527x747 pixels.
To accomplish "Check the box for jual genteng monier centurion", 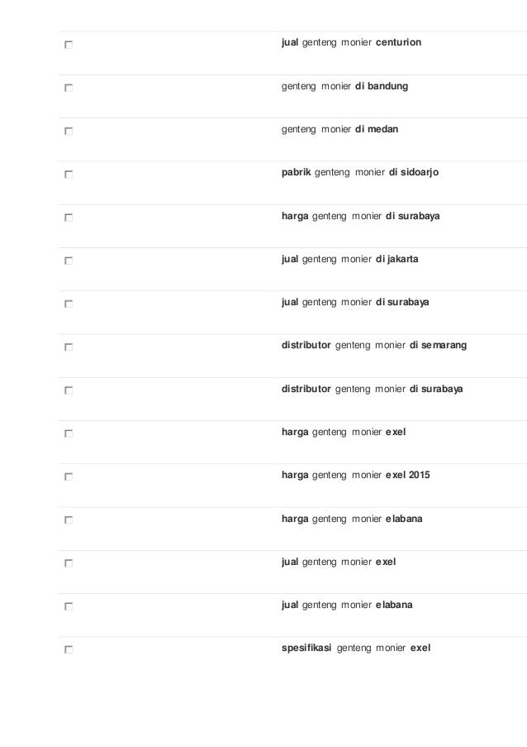I will 68,45.
